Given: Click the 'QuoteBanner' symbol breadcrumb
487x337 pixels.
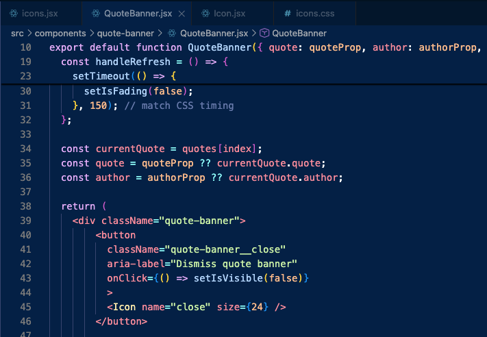Looking at the screenshot, I should [x=299, y=34].
